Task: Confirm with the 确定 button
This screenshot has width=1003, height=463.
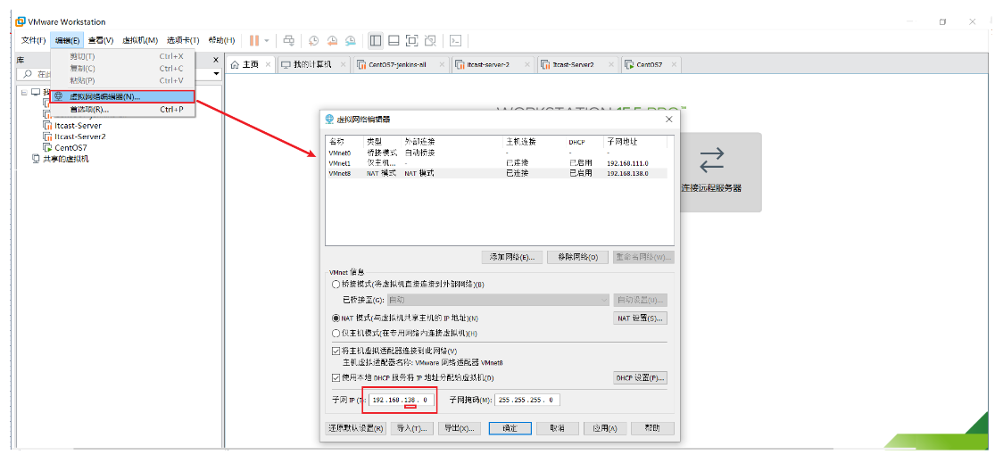Action: (510, 428)
